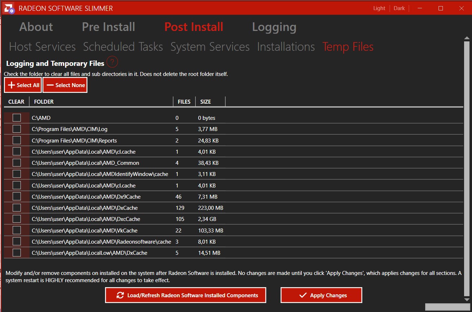472x312 pixels.
Task: Click the VkCache folder path
Action: 85,231
